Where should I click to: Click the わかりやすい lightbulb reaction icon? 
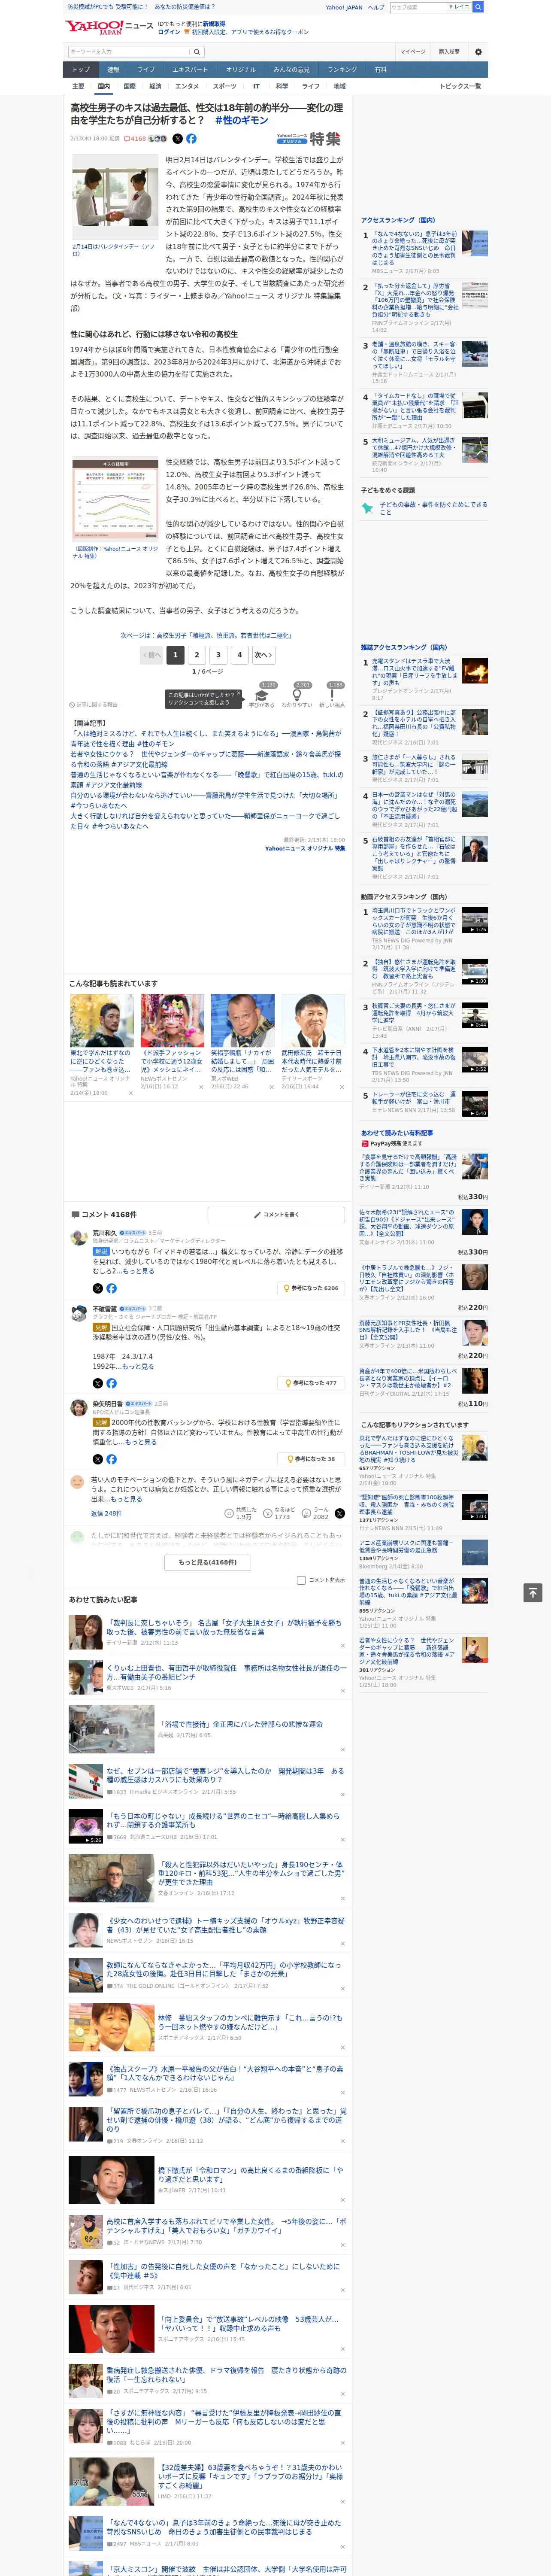pos(297,695)
